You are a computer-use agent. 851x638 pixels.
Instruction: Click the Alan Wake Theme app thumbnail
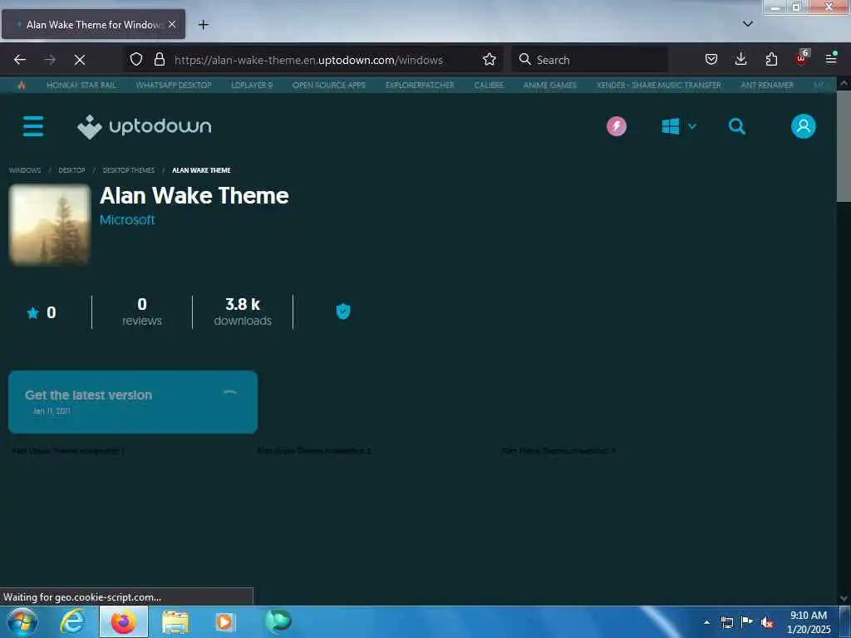49,224
